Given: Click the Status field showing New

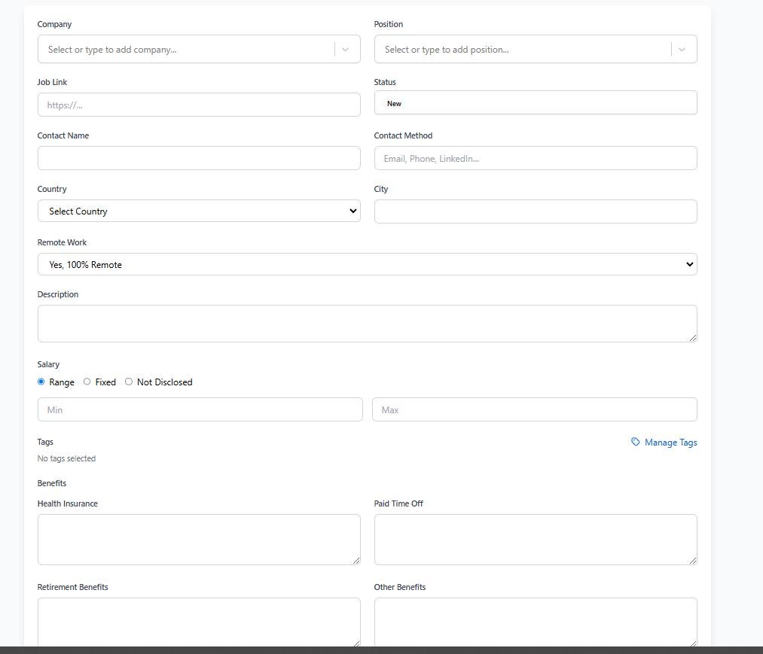Looking at the screenshot, I should (535, 103).
